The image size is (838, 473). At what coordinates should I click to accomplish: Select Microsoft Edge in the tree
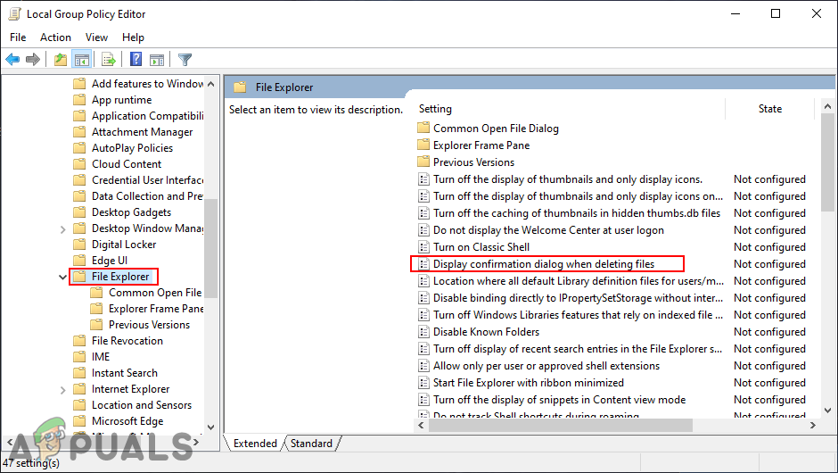pyautogui.click(x=127, y=421)
